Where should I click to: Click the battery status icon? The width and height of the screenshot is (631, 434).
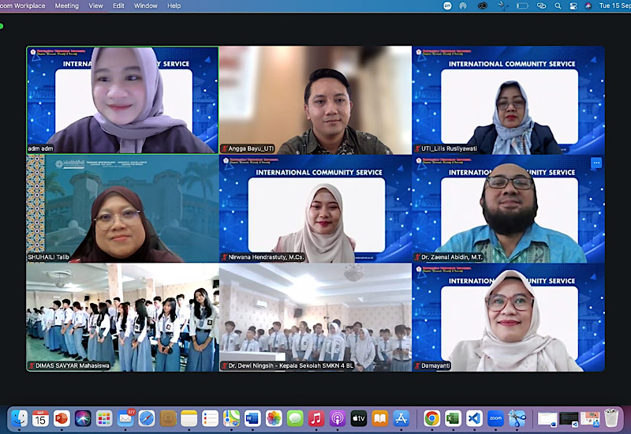pos(522,6)
